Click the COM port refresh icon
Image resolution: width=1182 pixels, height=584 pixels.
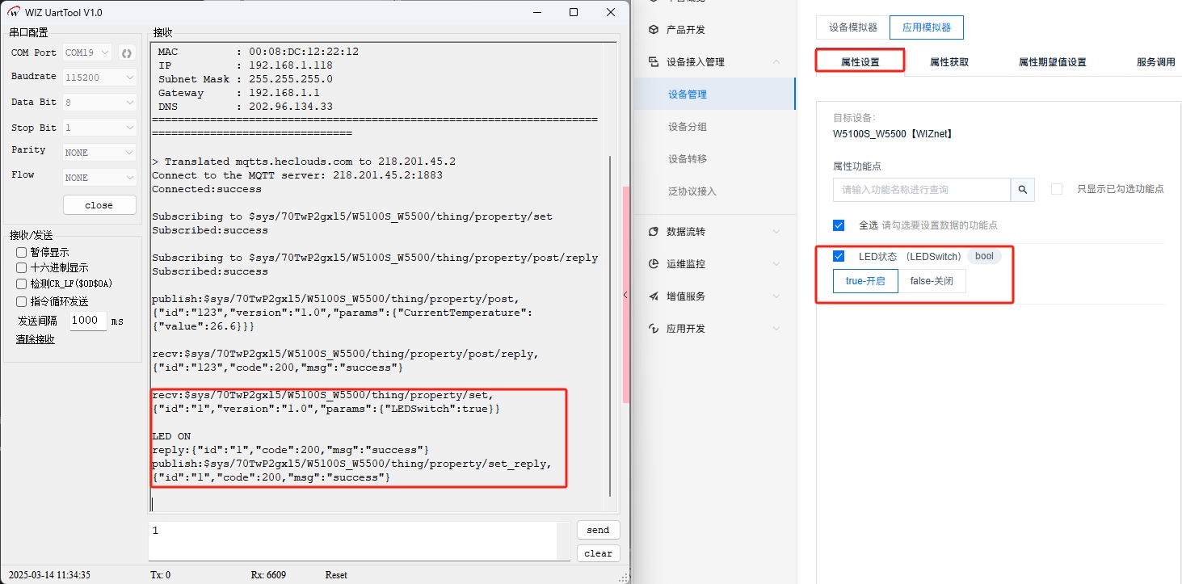click(126, 53)
